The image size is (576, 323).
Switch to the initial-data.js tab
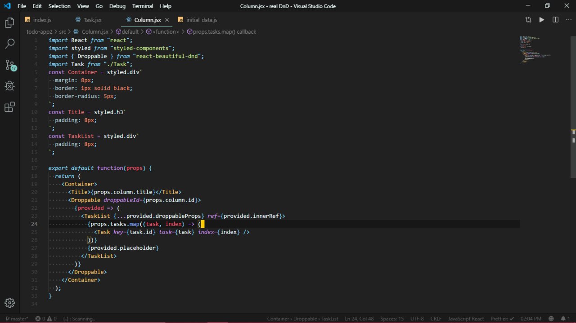(x=201, y=20)
